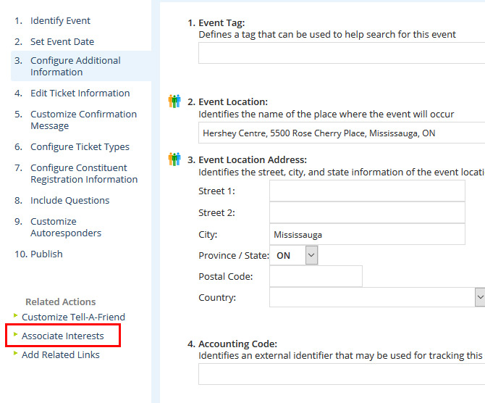
Task: Focus the Street 1 address field
Action: 366,191
